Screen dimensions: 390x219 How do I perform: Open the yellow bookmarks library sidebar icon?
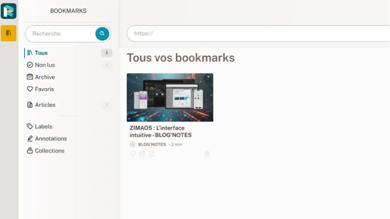pos(9,33)
